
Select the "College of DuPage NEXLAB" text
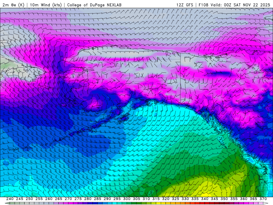(x=94, y=5)
